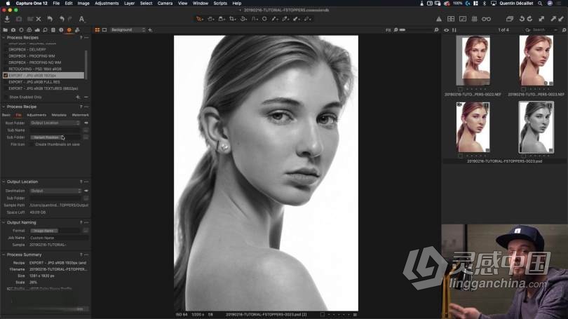Collapse the Output Naming panel
This screenshot has width=568, height=319.
point(4,223)
